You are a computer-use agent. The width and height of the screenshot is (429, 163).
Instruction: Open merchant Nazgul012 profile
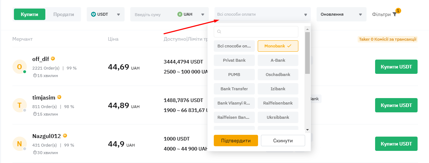tap(46, 136)
